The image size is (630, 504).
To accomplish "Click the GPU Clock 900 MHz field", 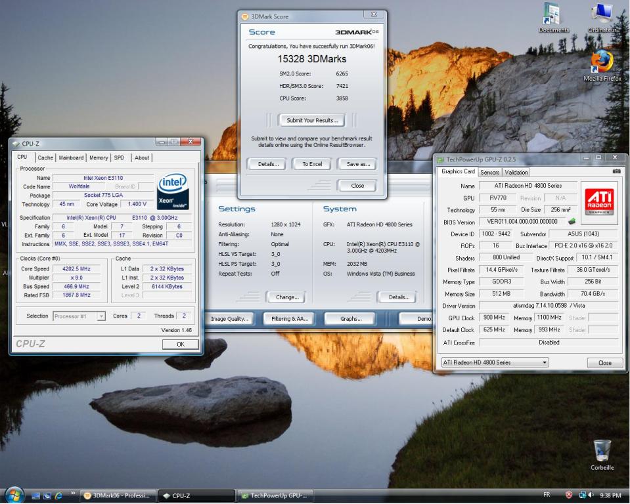I will 494,318.
